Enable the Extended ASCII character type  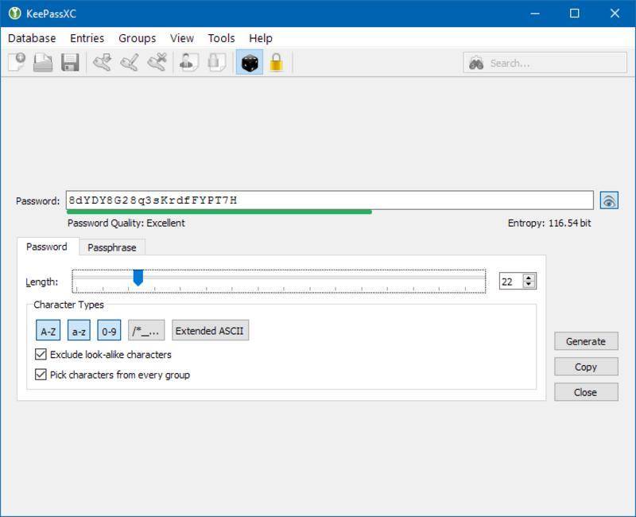[x=210, y=331]
